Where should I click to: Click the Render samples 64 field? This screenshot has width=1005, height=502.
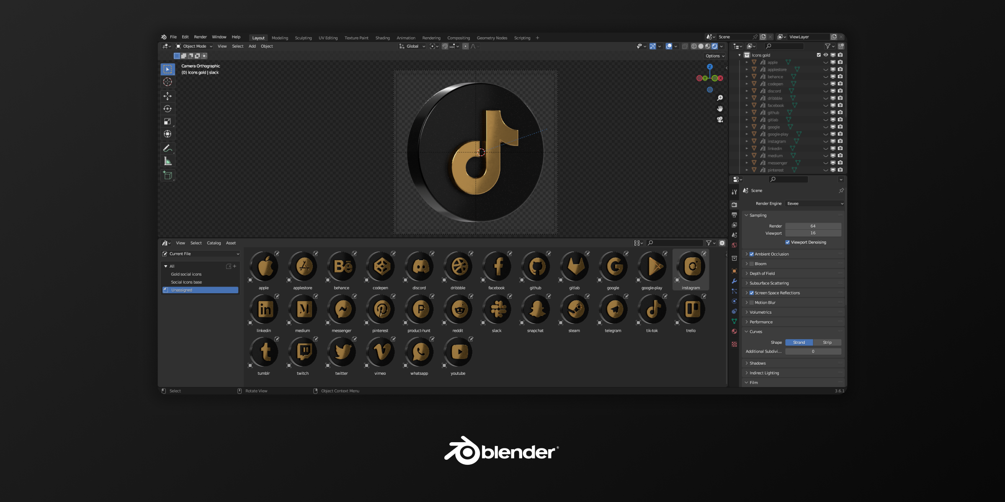(813, 226)
